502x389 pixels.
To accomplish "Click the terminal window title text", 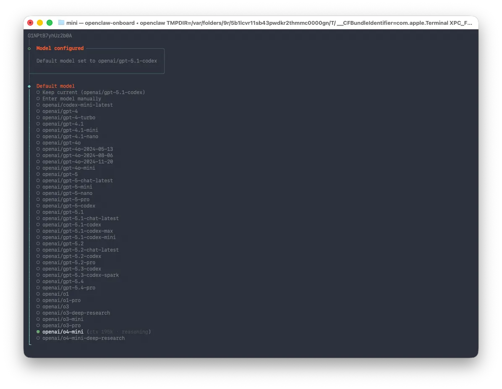I will coord(269,23).
